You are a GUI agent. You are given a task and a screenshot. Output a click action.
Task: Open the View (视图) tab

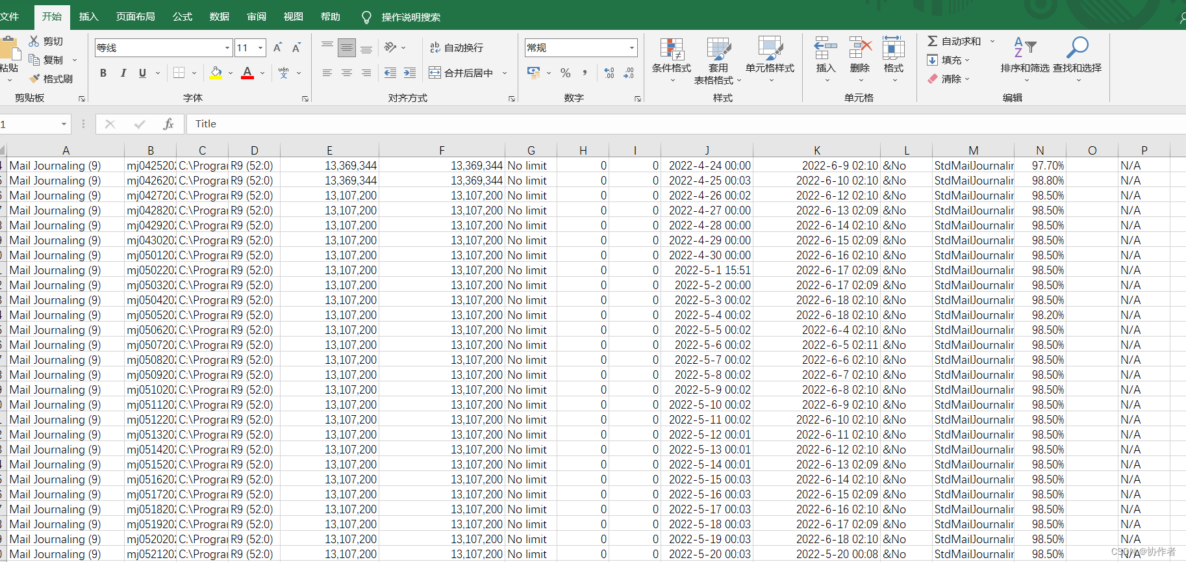[294, 16]
